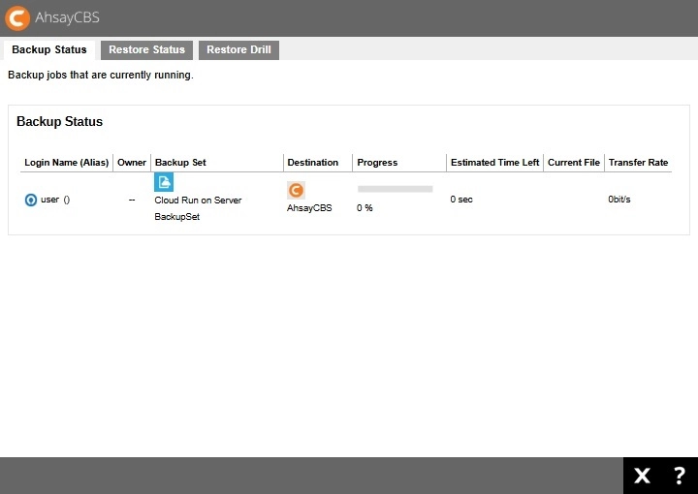Click the '--' owner cell
This screenshot has width=698, height=494.
132,201
